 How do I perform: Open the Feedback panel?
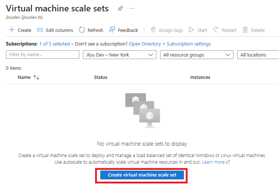123,30
